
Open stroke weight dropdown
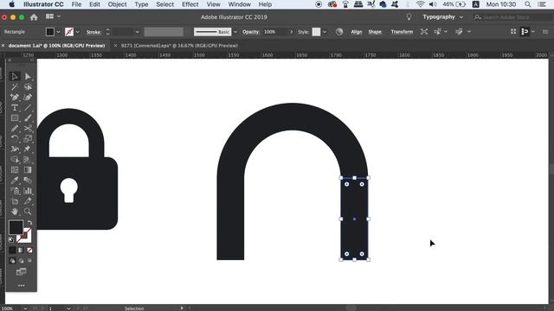pos(137,32)
